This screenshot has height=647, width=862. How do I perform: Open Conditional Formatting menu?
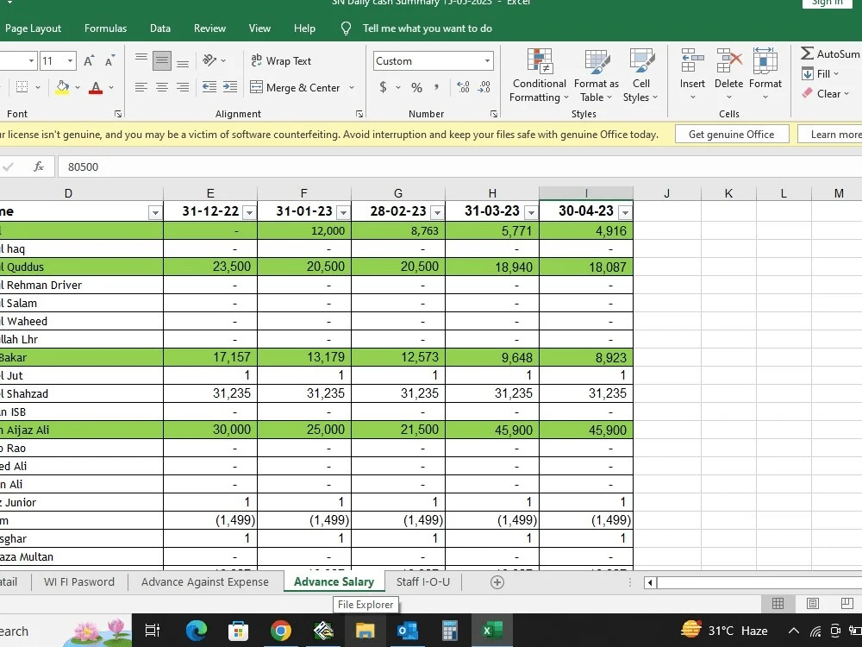(539, 75)
